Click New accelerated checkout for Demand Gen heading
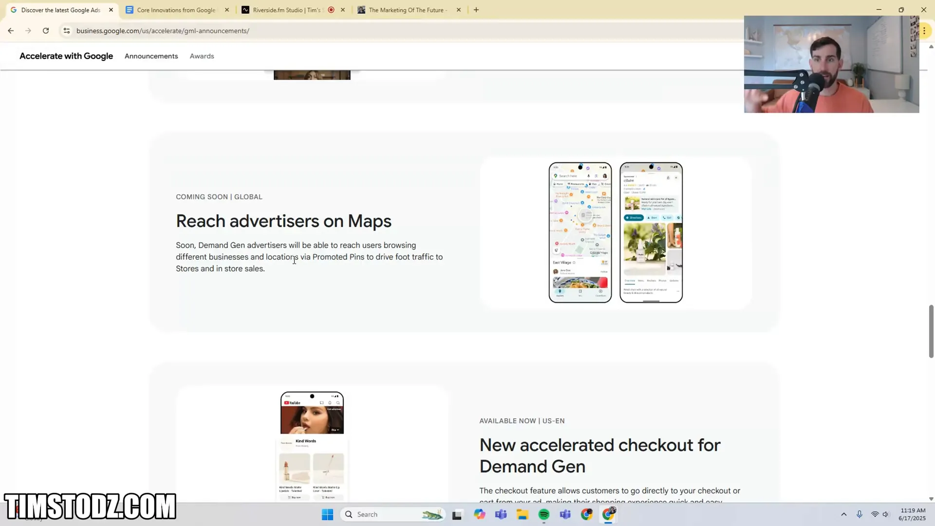 click(600, 455)
